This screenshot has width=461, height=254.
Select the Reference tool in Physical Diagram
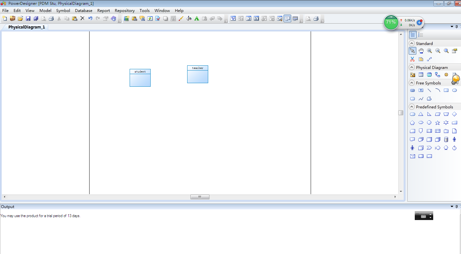point(438,75)
